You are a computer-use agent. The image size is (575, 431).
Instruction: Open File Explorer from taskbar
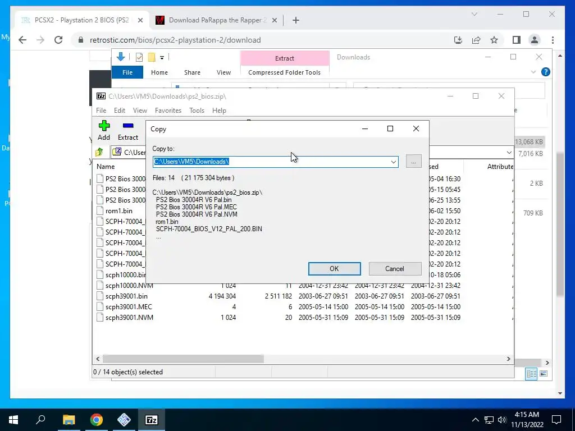(69, 420)
